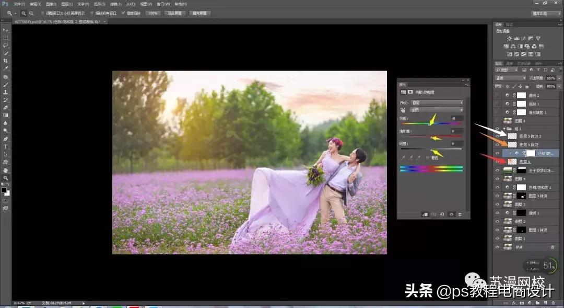Select the Brush tool
The width and height of the screenshot is (564, 308).
(6, 84)
